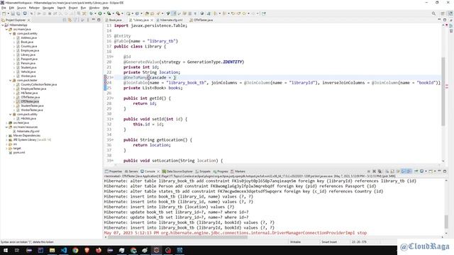This screenshot has height=255, width=454.
Task: Maximize the editor area
Action: click(x=445, y=20)
